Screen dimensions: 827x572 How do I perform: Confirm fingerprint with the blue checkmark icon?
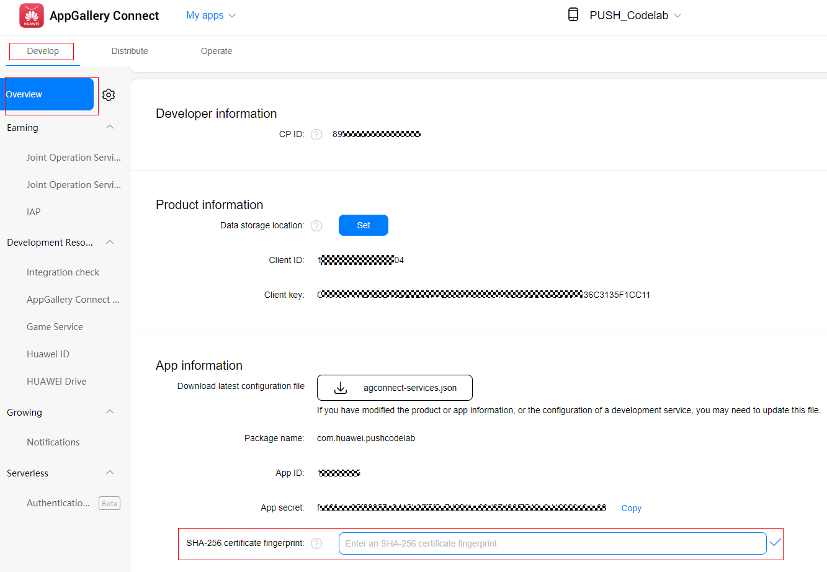pyautogui.click(x=775, y=543)
